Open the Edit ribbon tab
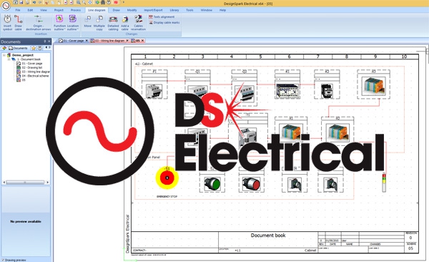The height and width of the screenshot is (262, 429). point(30,10)
